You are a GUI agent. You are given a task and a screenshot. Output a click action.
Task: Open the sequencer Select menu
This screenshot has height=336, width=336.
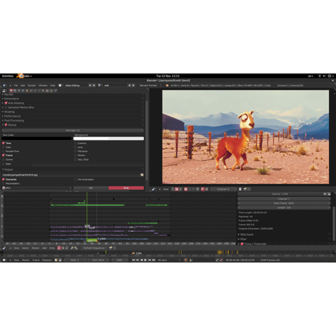pyautogui.click(x=26, y=248)
